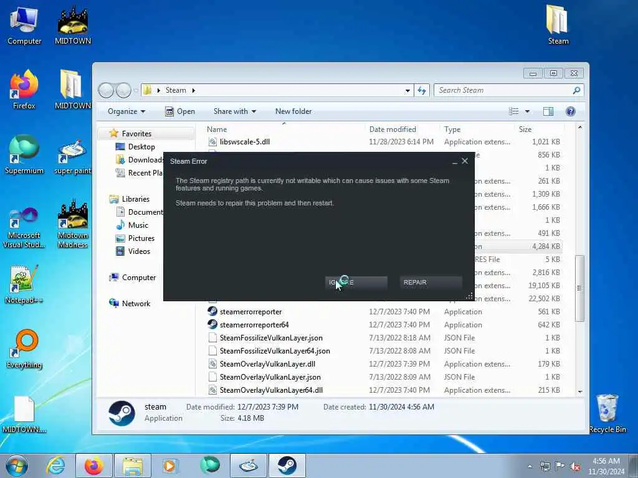Open the Share with dropdown
The width and height of the screenshot is (638, 478).
tap(235, 111)
